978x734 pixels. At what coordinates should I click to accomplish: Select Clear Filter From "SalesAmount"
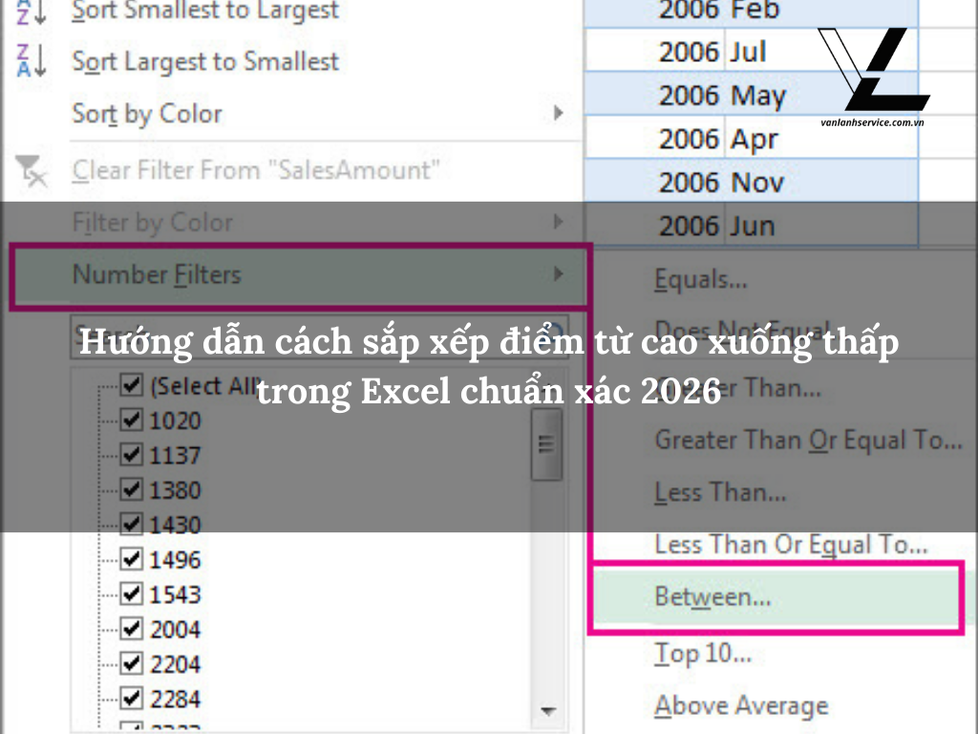point(256,170)
